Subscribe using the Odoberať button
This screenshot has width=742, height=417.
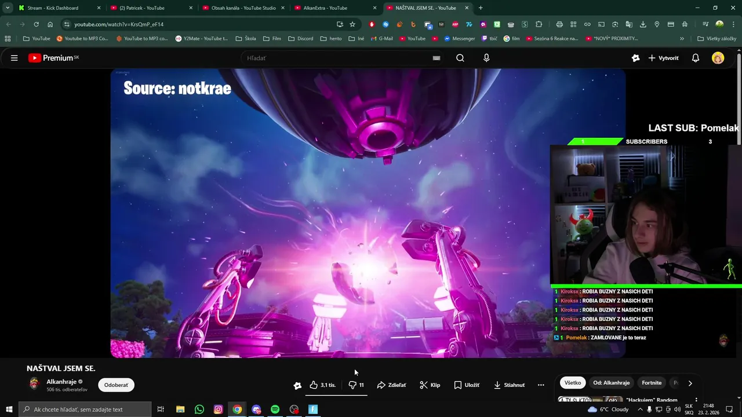[x=116, y=385]
